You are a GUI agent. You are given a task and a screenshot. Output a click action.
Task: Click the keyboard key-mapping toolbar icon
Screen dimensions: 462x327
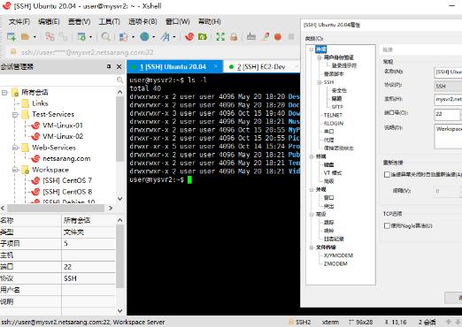pyautogui.click(x=251, y=37)
